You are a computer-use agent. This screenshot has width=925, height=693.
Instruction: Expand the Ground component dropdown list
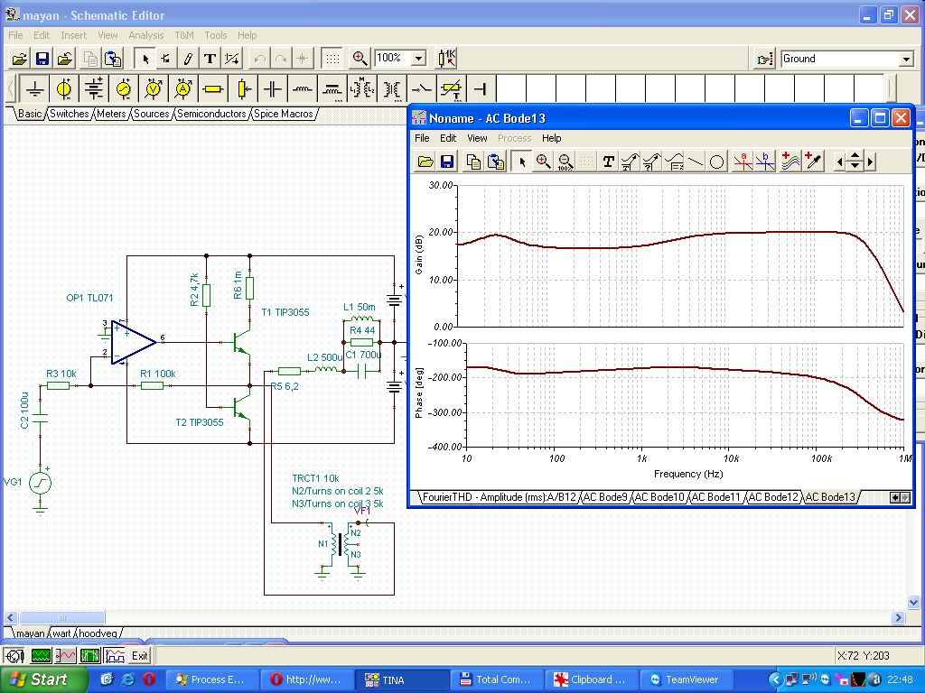(x=906, y=60)
